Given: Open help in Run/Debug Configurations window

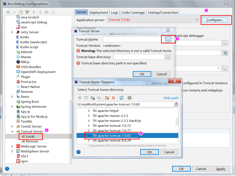Looking at the screenshot, I should coord(7,169).
